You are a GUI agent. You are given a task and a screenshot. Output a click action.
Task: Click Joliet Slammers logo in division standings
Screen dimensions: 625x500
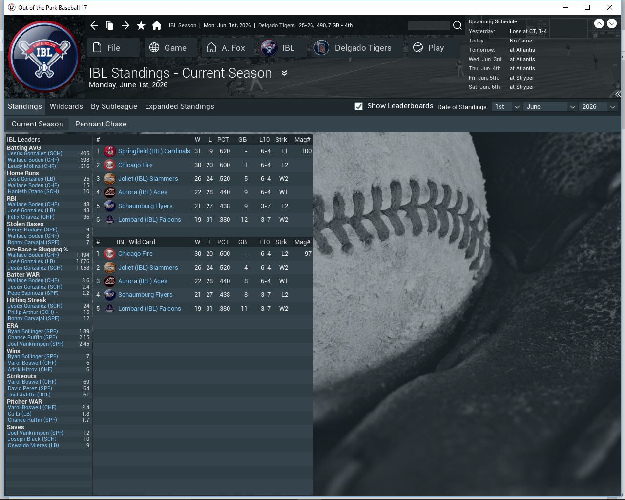click(x=110, y=179)
